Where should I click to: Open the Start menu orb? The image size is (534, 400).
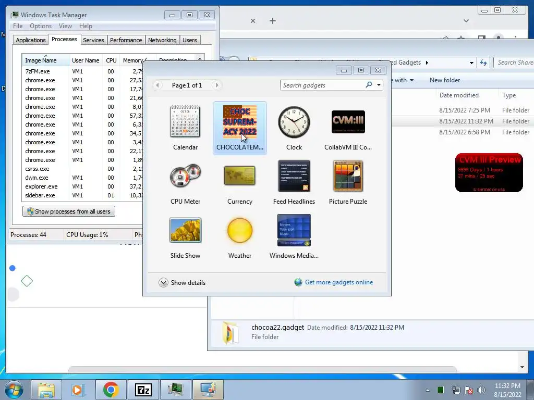pos(14,390)
